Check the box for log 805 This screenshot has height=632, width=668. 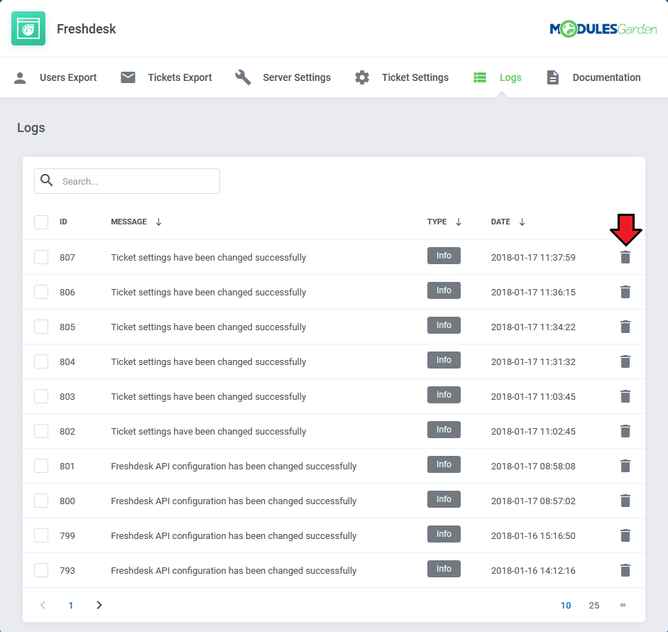41,327
